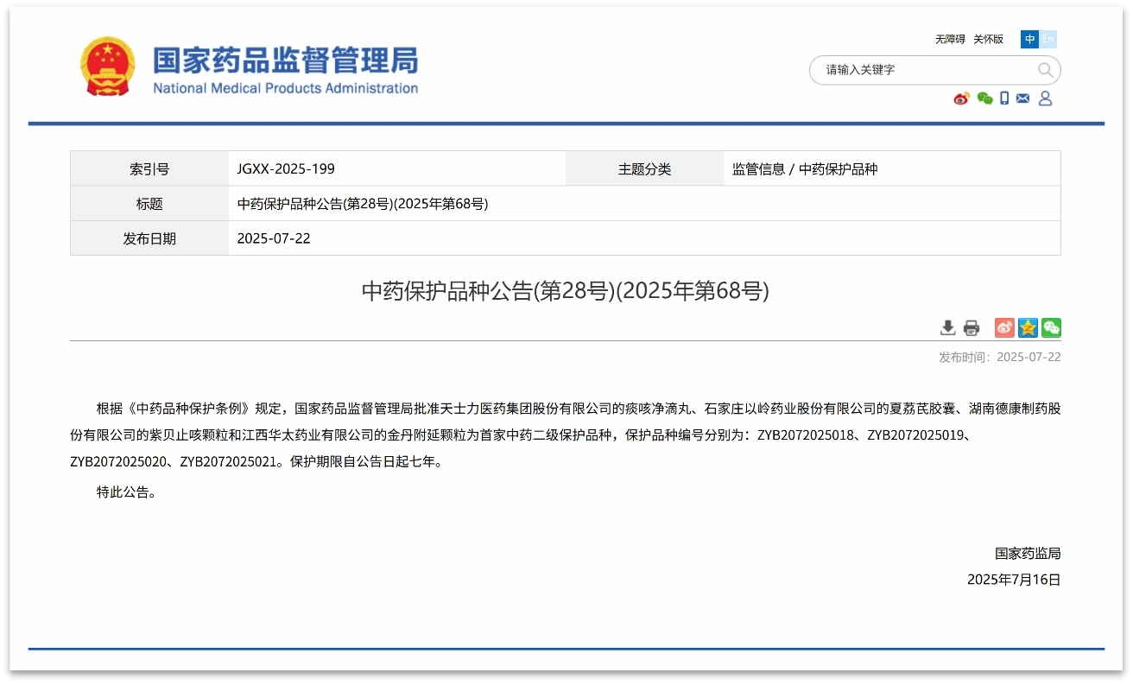Click 发布时间：2025-07-22 text
Image resolution: width=1133 pixels, height=685 pixels.
(1000, 358)
